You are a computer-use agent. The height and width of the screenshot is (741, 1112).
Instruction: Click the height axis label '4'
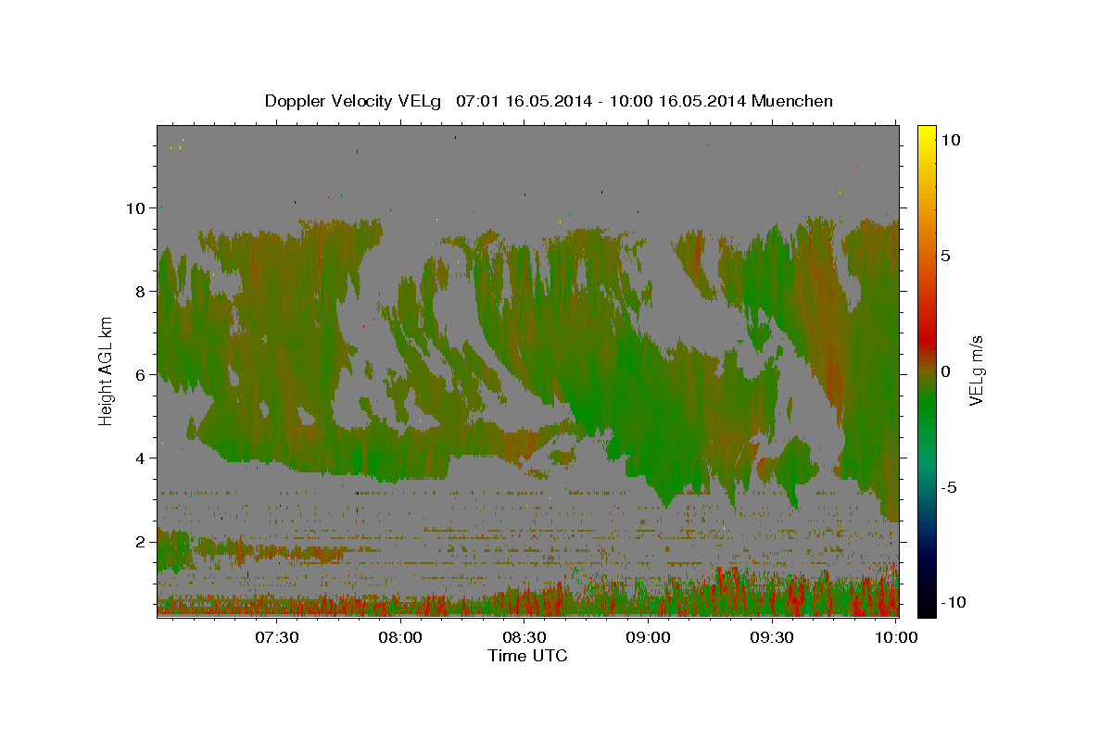(140, 458)
